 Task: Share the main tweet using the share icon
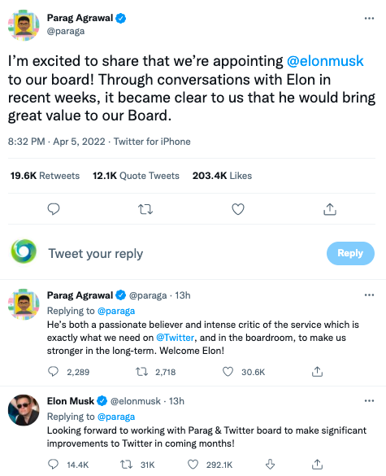(x=330, y=209)
